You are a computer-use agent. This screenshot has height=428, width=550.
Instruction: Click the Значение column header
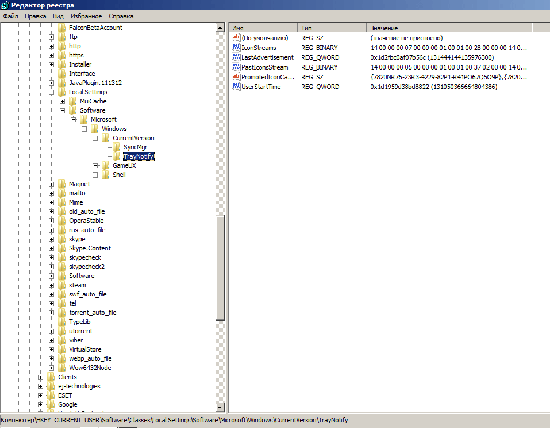448,28
